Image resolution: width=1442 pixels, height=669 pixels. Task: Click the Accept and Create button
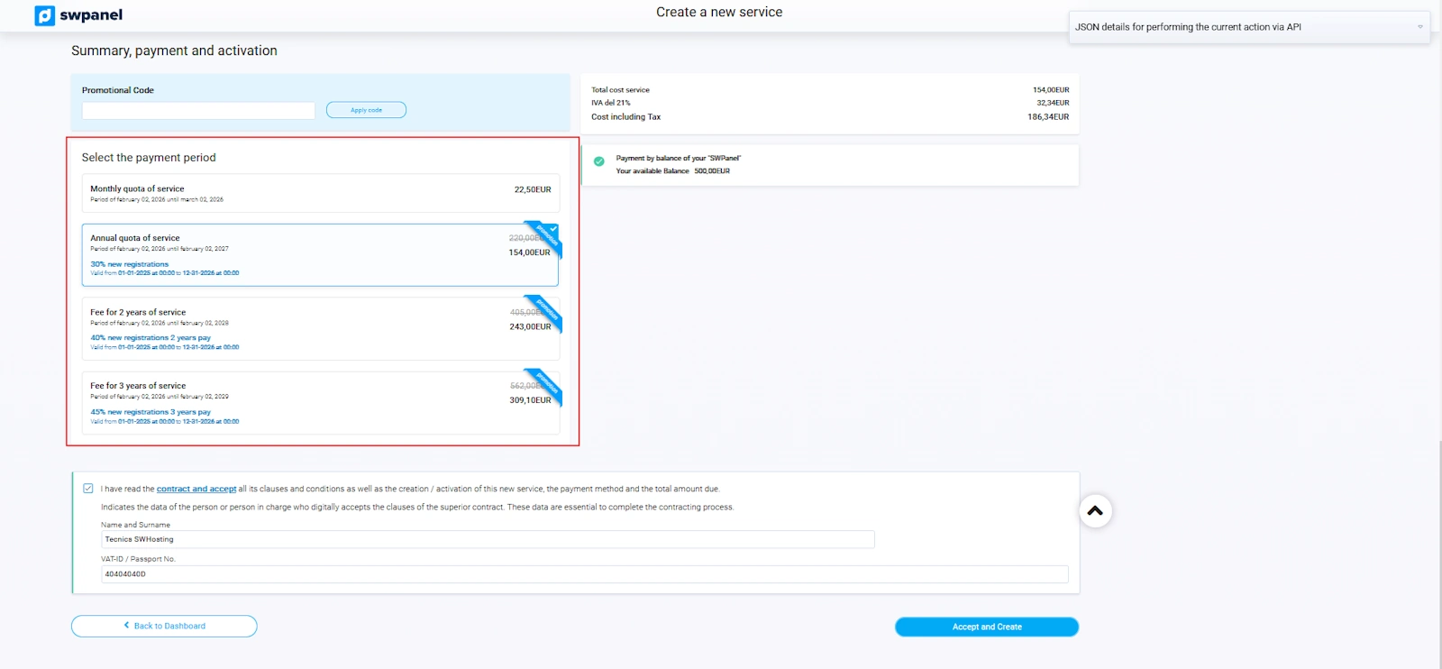986,627
